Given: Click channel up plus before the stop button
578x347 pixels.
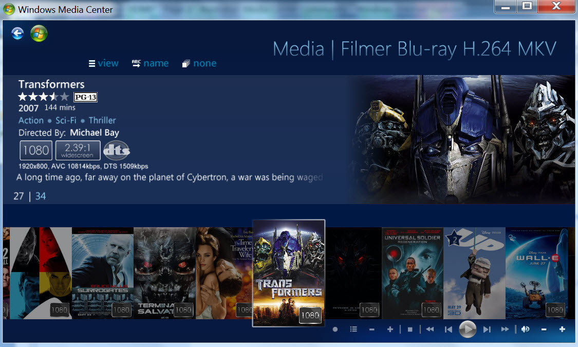Looking at the screenshot, I should (x=390, y=330).
